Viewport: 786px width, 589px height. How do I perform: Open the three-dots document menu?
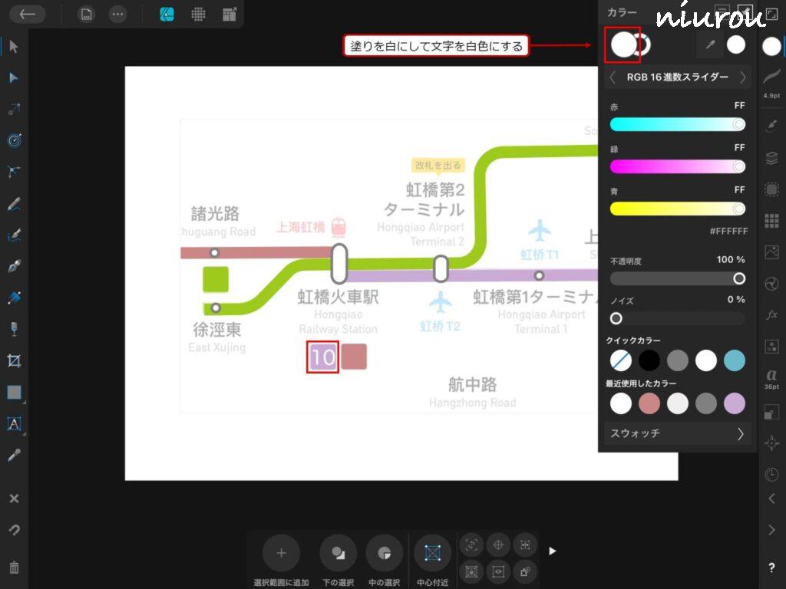point(117,15)
